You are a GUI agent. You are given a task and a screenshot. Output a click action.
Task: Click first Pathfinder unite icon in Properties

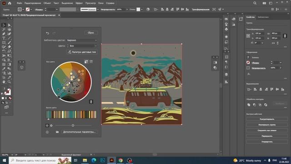(249, 105)
